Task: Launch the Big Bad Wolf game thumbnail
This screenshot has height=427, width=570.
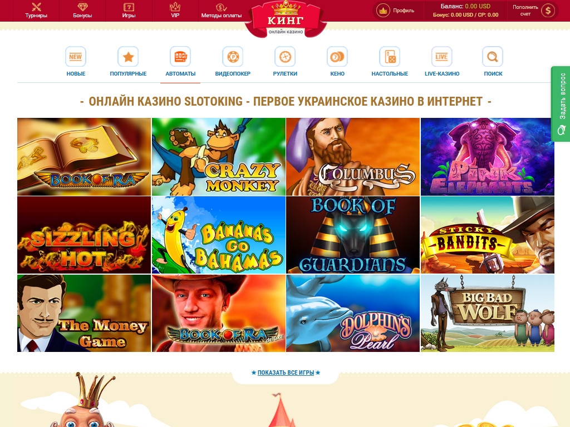Action: 488,314
